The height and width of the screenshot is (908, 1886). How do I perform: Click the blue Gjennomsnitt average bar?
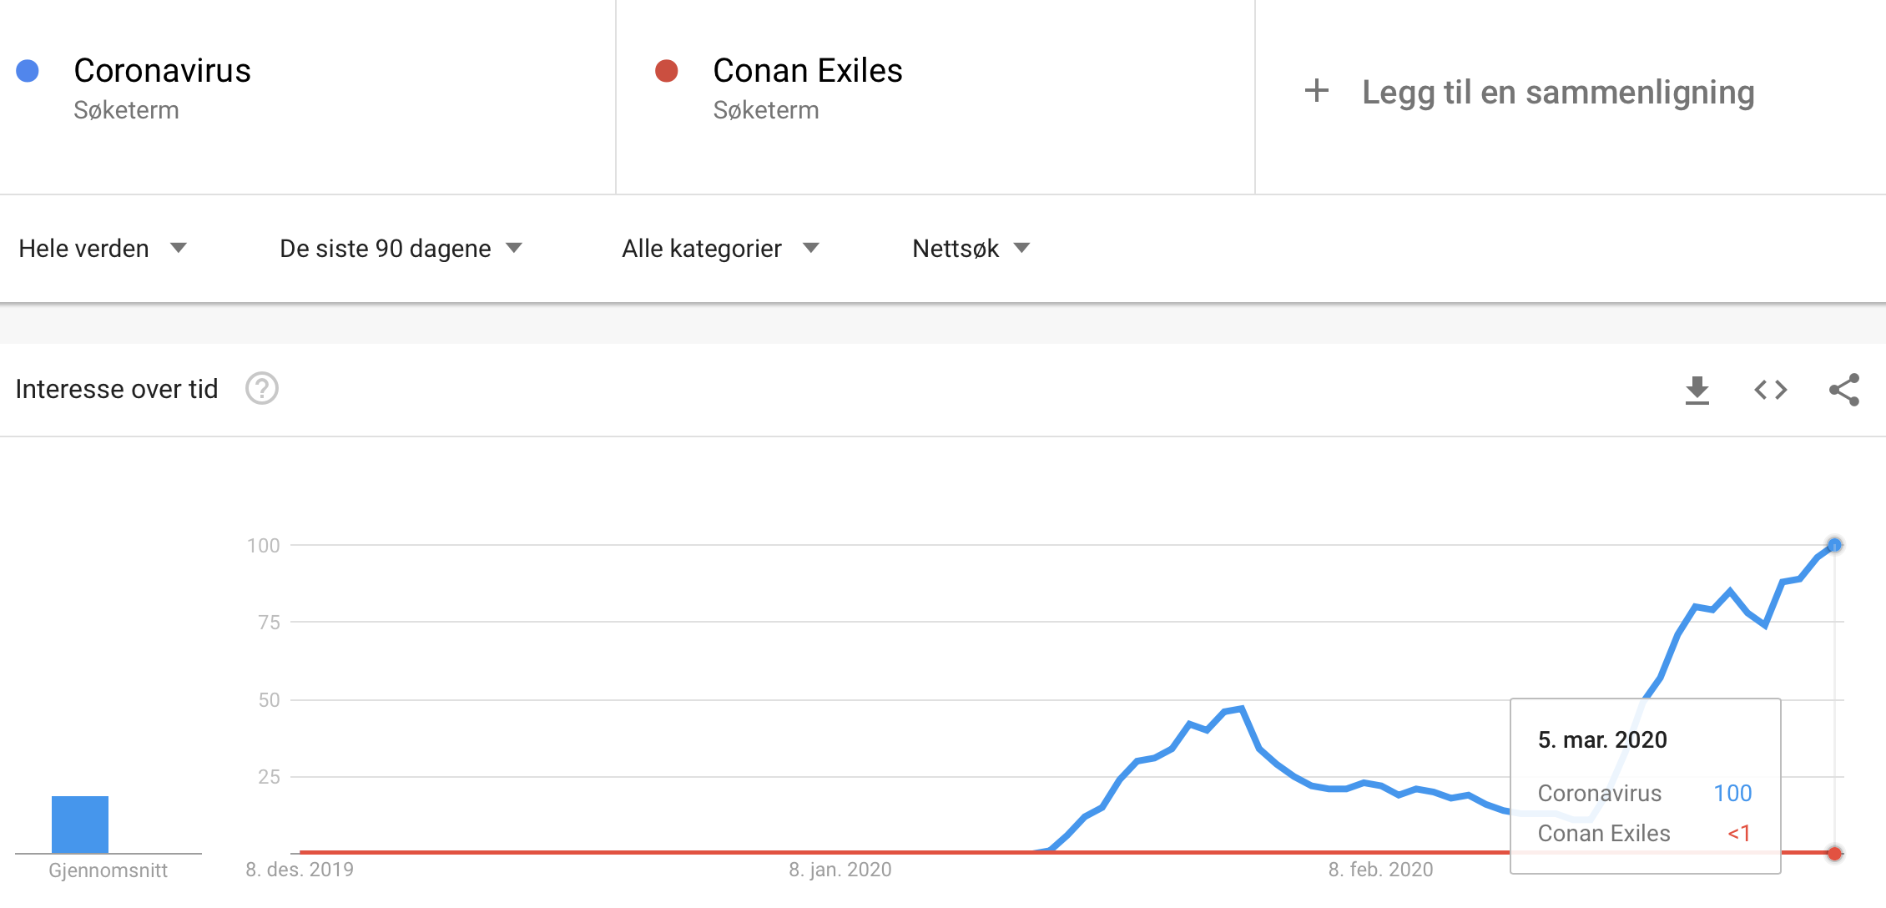[x=80, y=825]
